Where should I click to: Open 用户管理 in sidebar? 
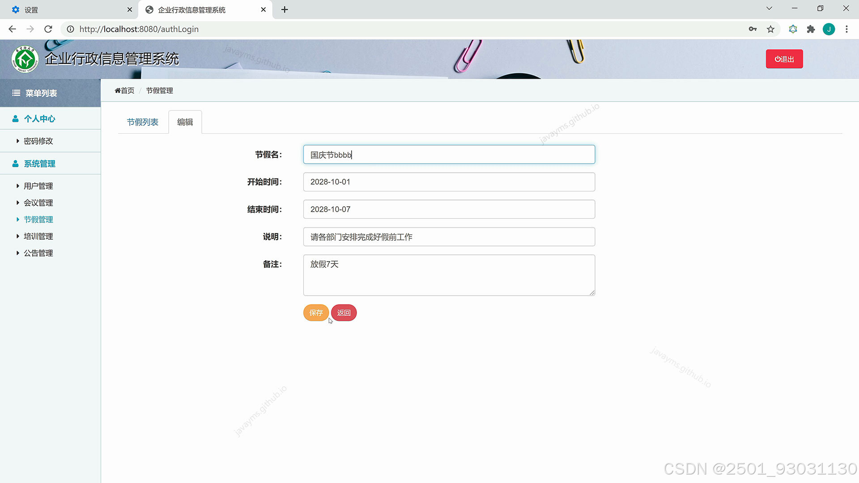coord(38,186)
